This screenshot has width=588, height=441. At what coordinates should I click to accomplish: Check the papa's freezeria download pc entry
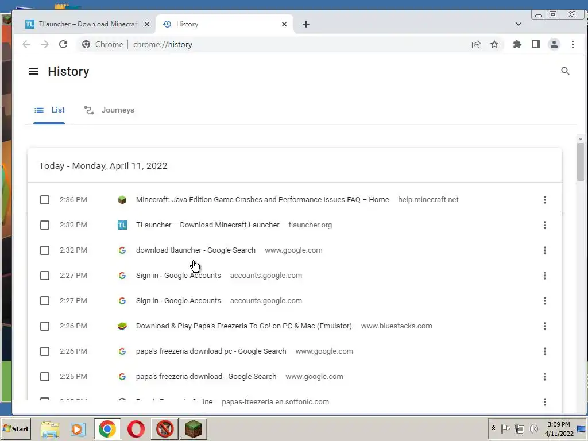45,351
